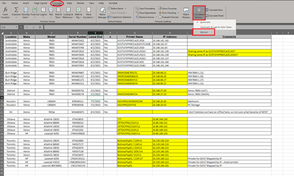The width and height of the screenshot is (294, 176).
Task: Select column A header
Action: pos(11,33)
